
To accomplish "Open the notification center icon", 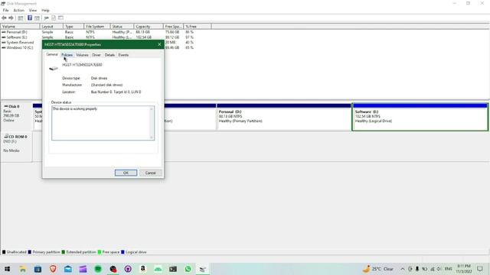I will click(480, 269).
